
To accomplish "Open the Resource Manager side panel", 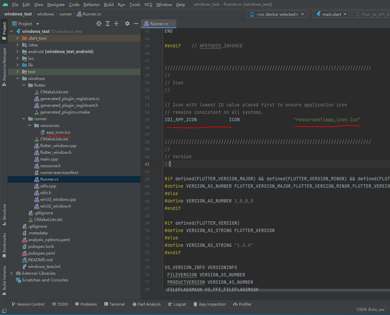I will pos(4,64).
